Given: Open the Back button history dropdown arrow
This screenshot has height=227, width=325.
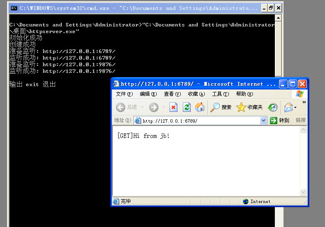Looking at the screenshot, I should tap(143, 107).
